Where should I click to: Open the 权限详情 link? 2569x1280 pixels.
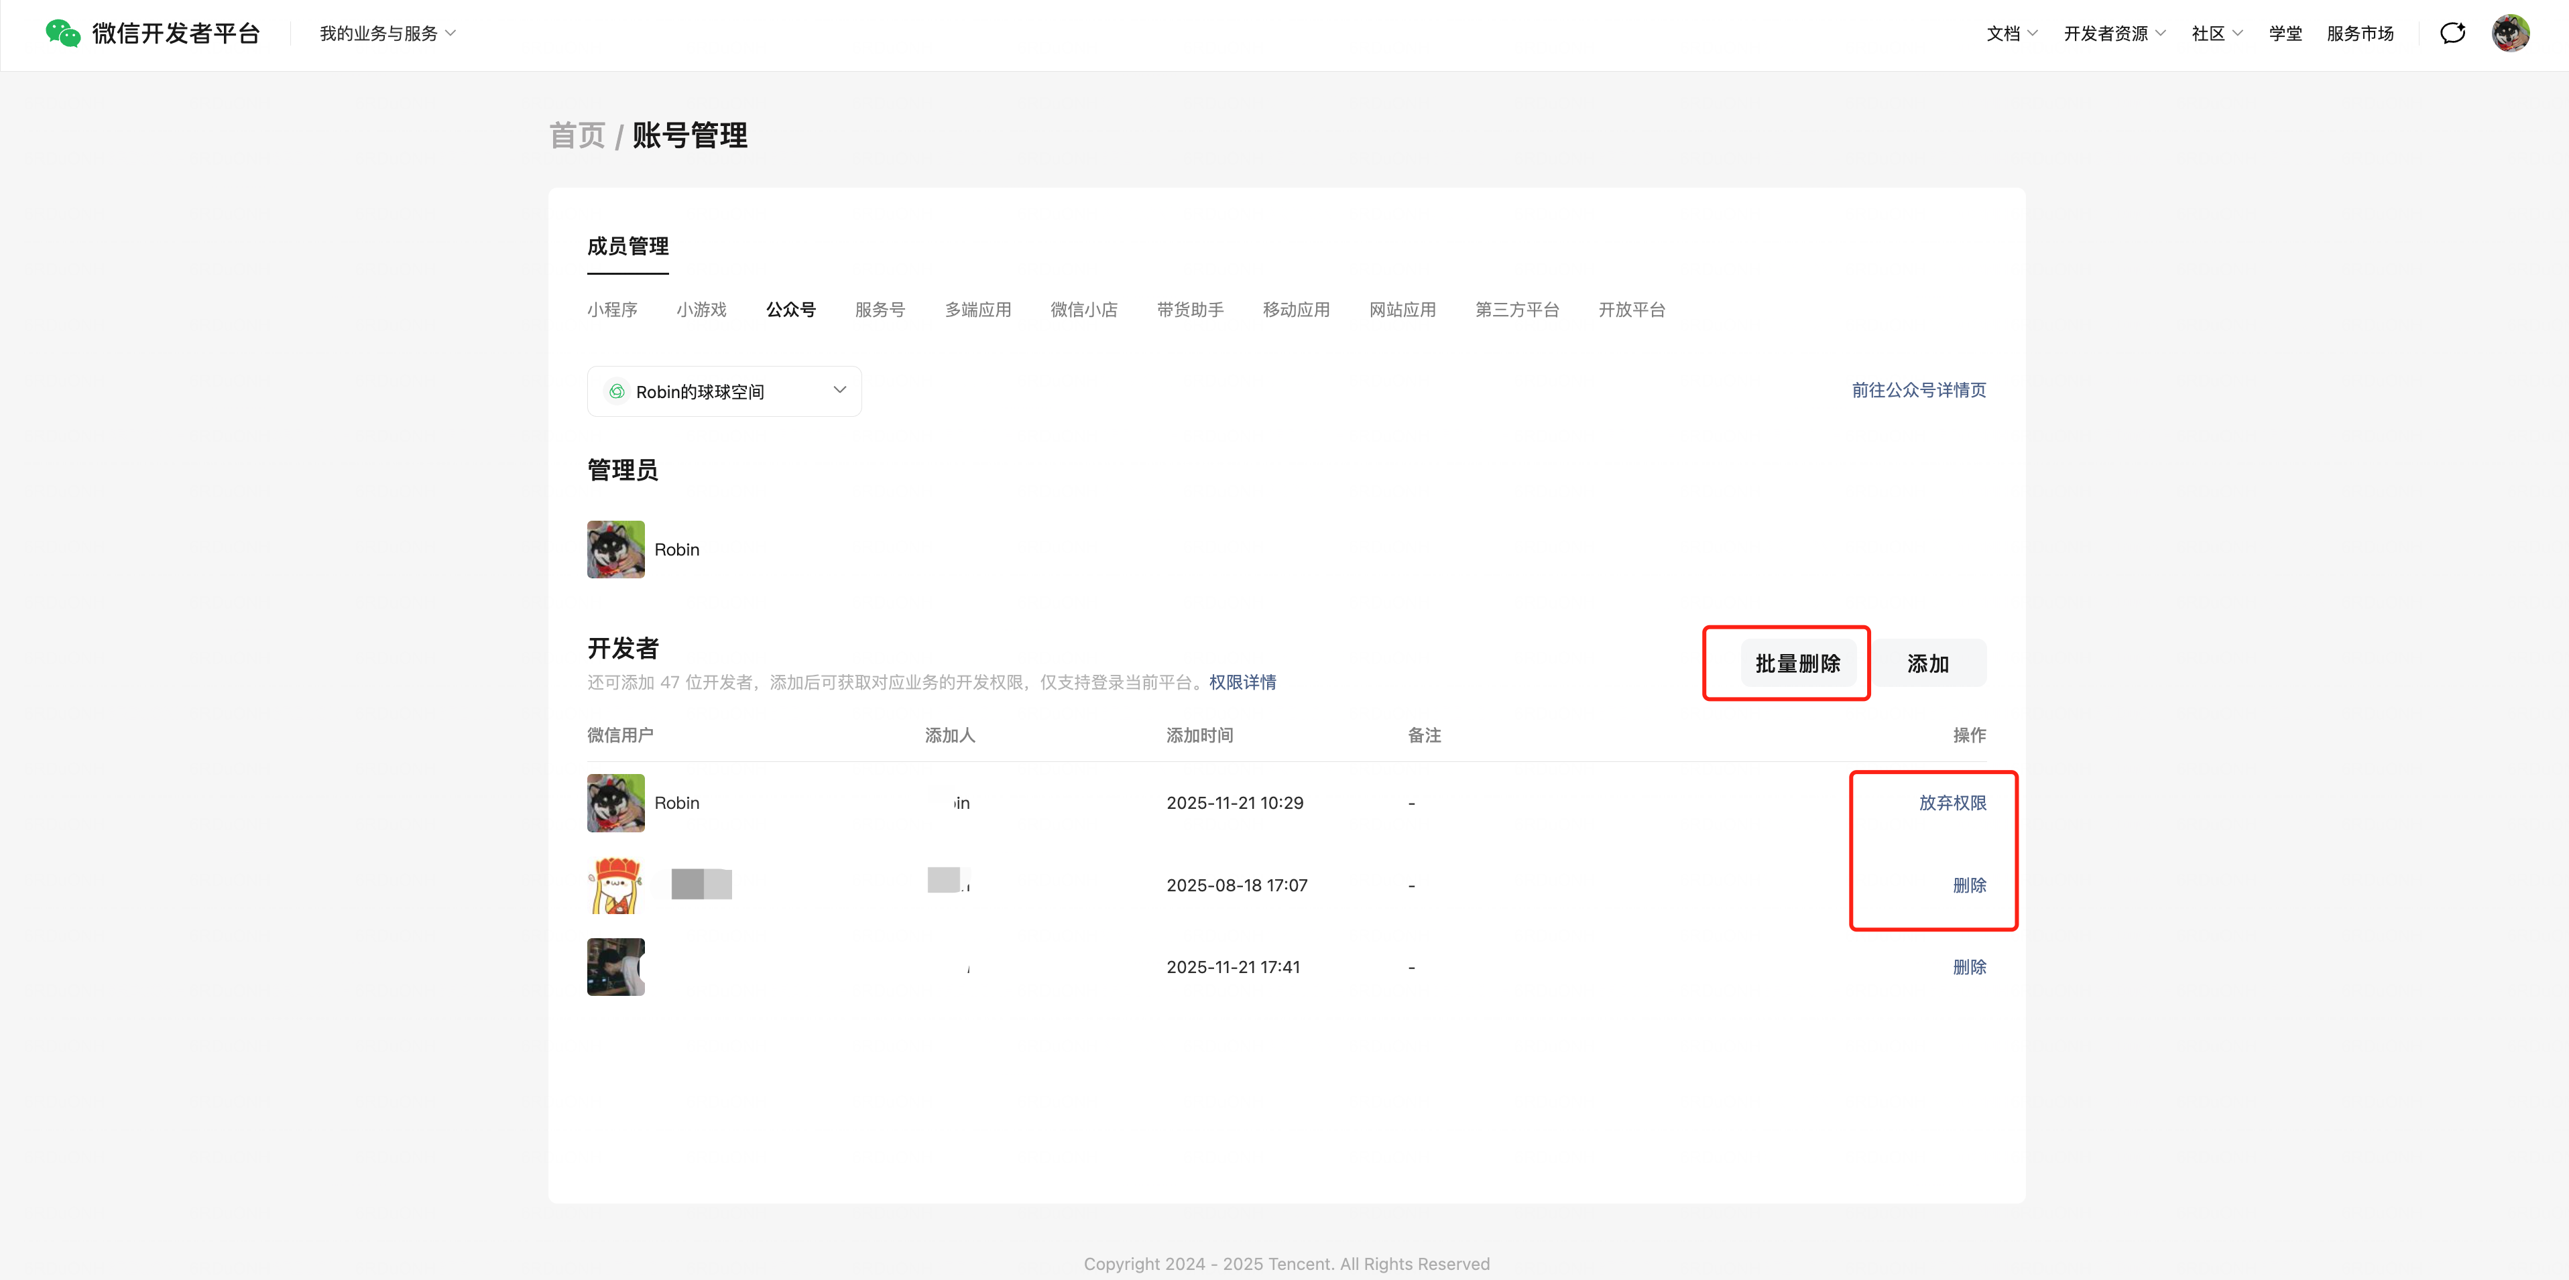[1242, 683]
